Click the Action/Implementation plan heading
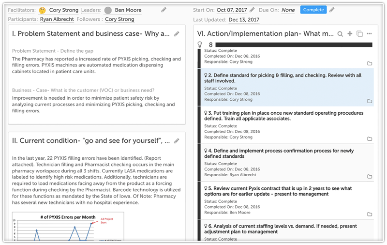Viewport: 387px width, 245px height. [x=265, y=34]
